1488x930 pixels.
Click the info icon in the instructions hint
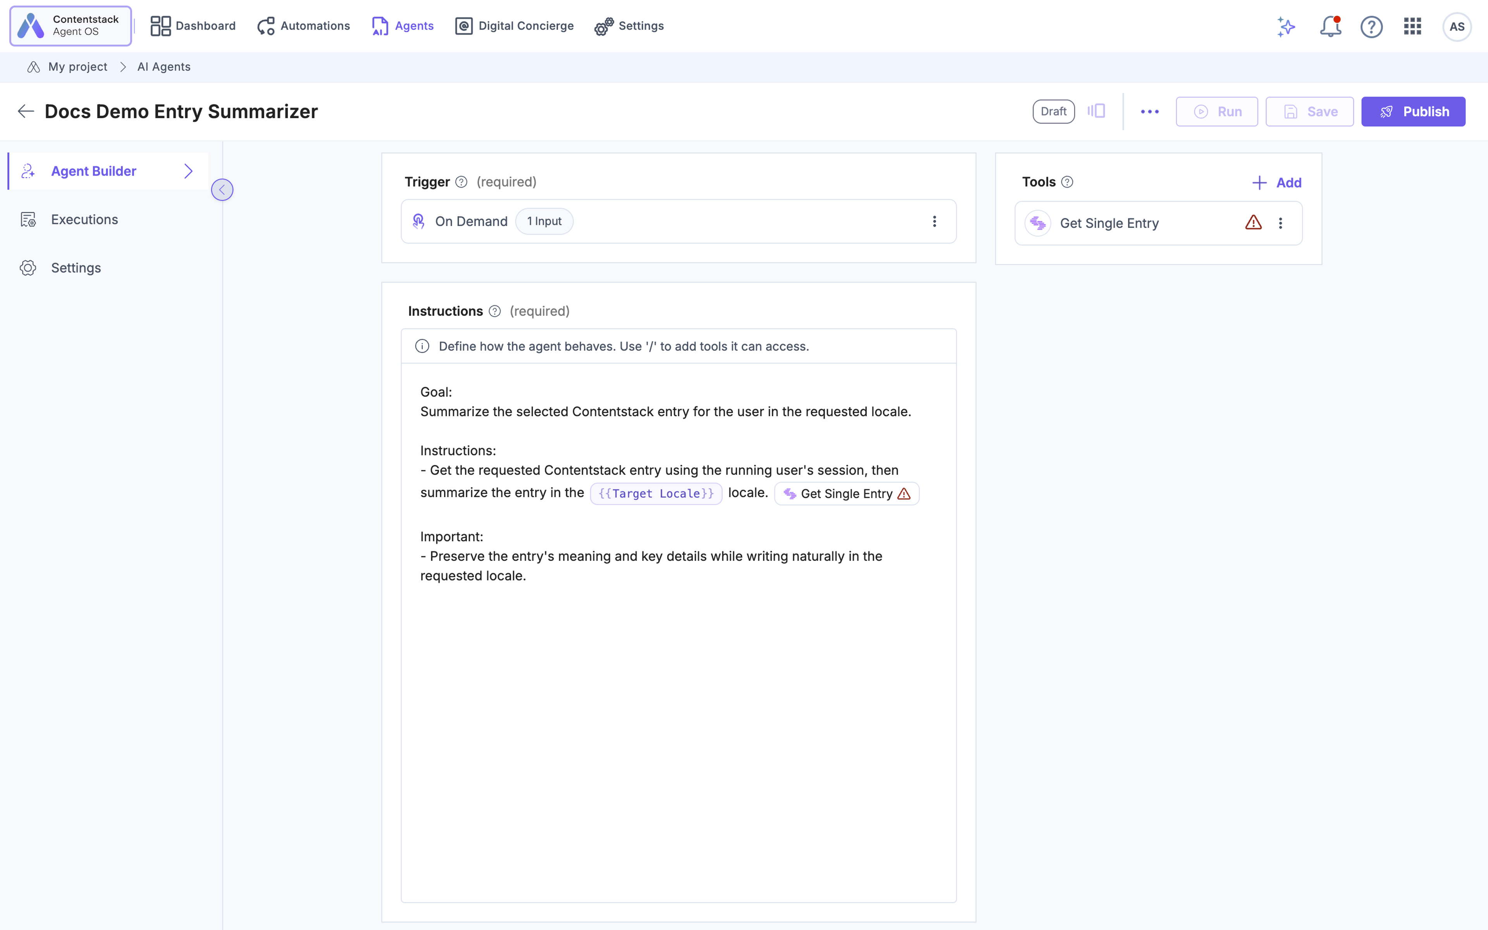[422, 346]
